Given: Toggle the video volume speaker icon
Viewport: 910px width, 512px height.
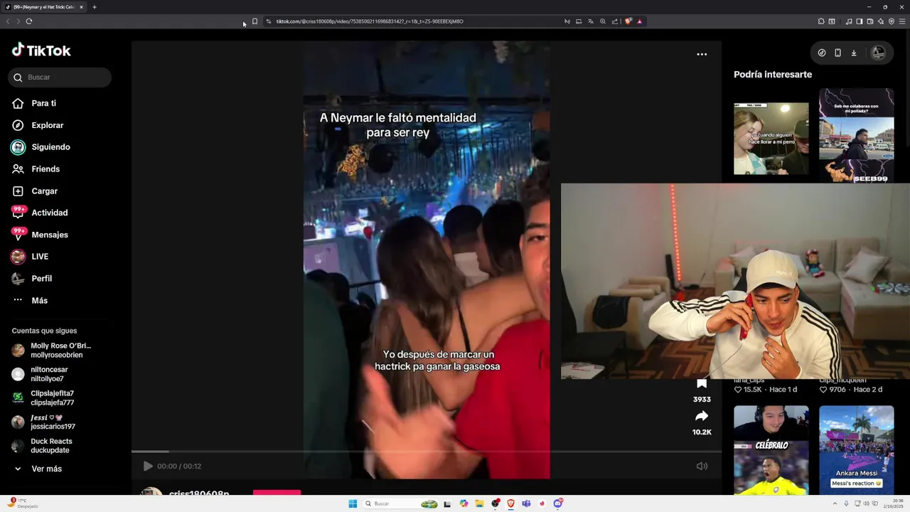Looking at the screenshot, I should 702,466.
